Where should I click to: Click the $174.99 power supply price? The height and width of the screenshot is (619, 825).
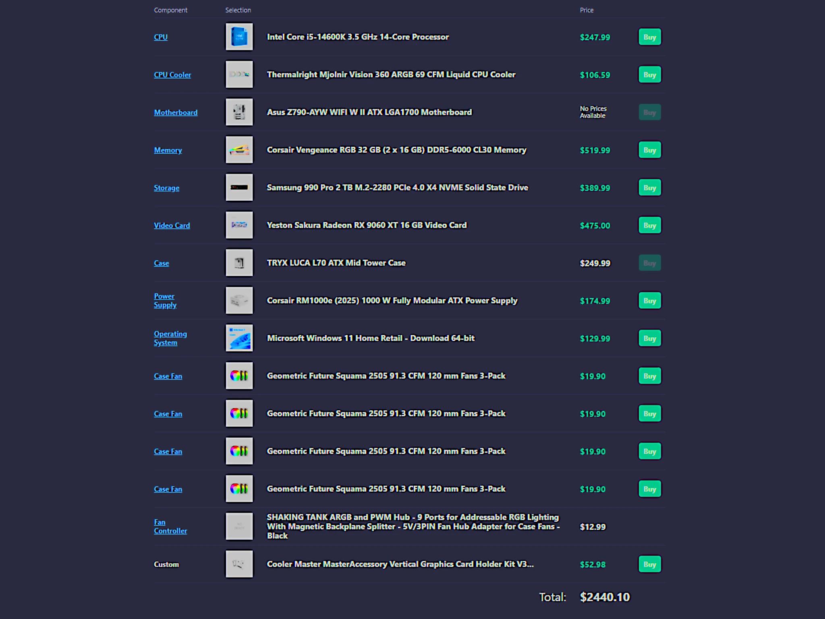[595, 301]
